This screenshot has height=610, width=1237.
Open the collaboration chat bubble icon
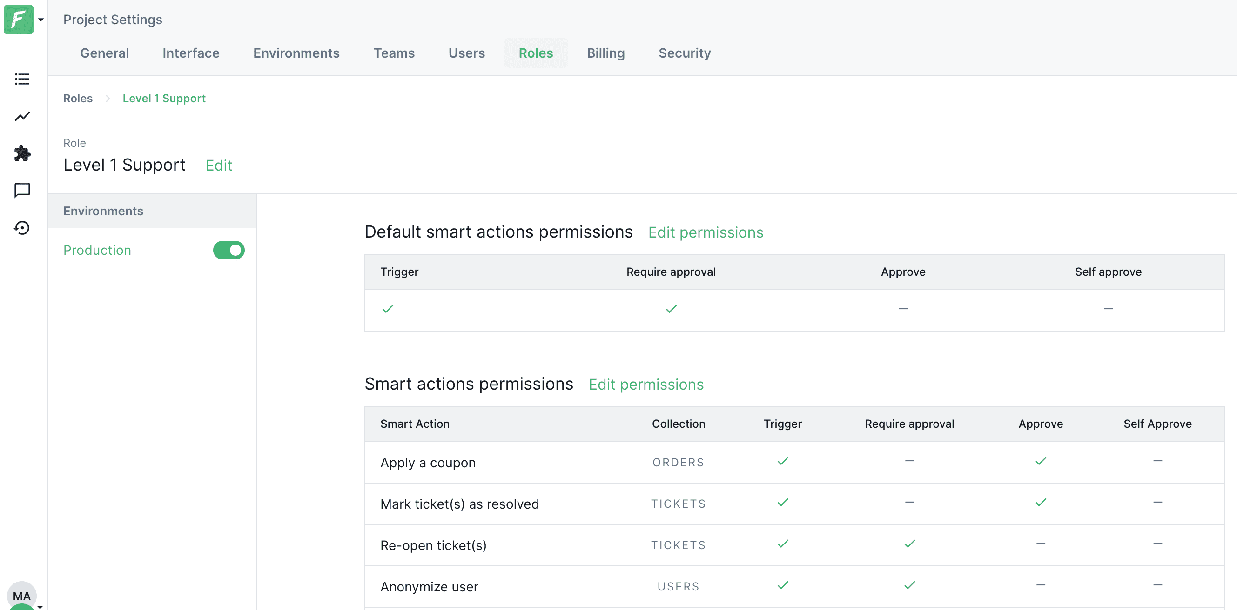[x=22, y=190]
